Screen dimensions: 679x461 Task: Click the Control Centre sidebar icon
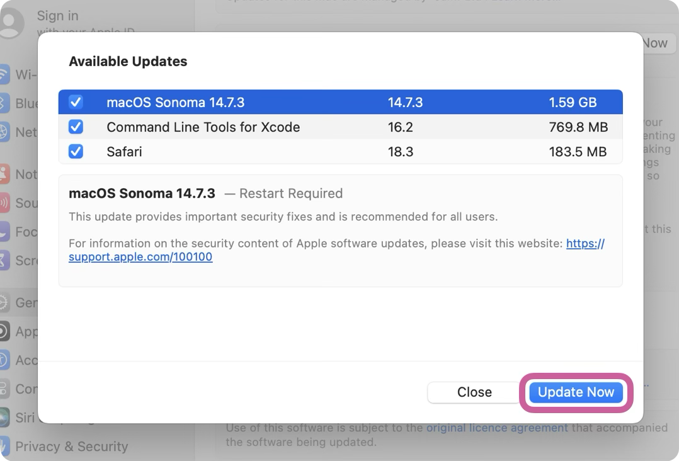pyautogui.click(x=4, y=389)
